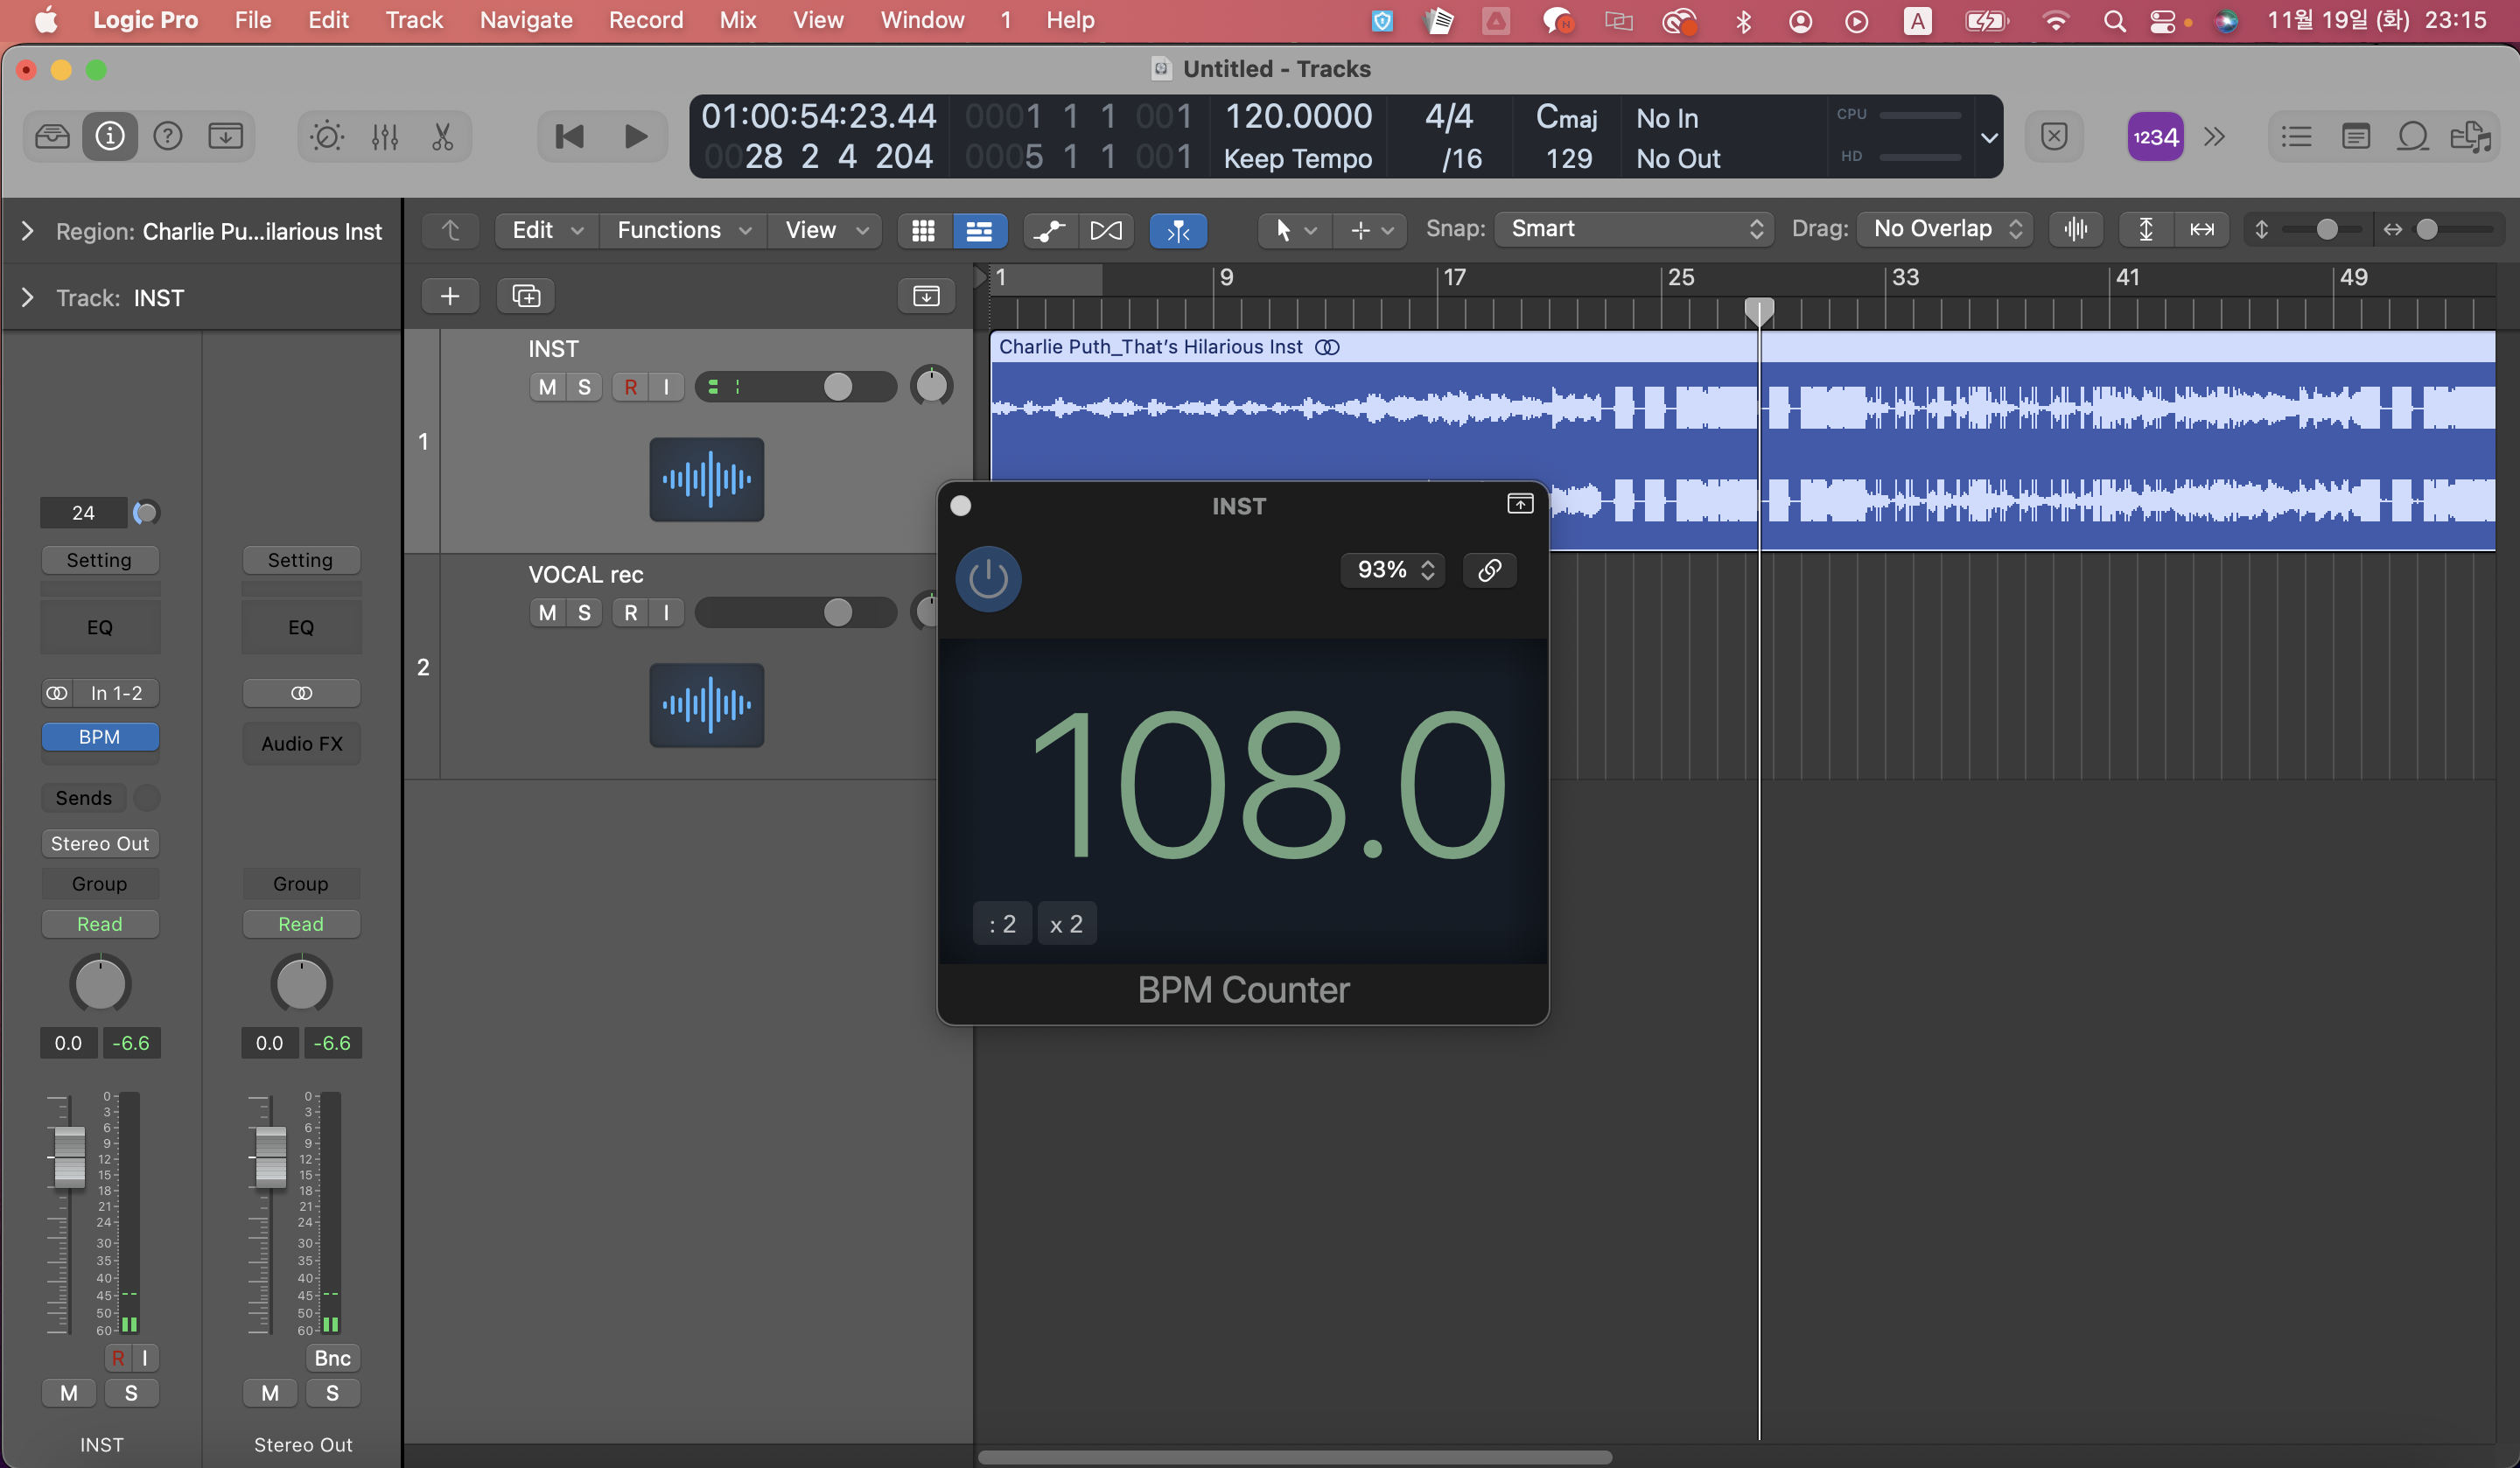Click the BPM plugin slot button
The height and width of the screenshot is (1468, 2520).
tap(99, 737)
